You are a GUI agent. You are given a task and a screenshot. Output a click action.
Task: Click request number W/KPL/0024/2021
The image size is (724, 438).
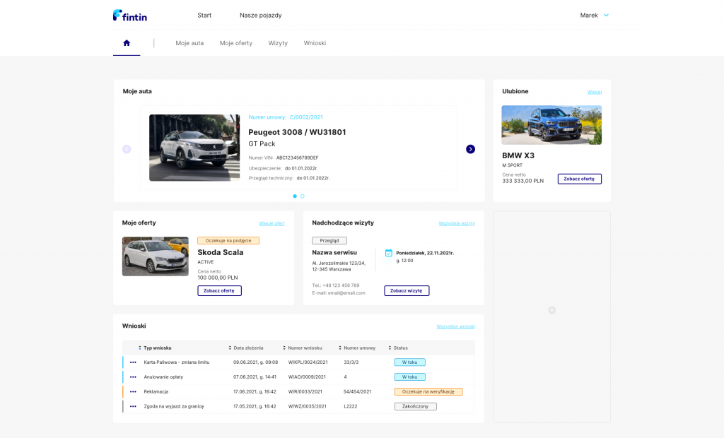(308, 362)
